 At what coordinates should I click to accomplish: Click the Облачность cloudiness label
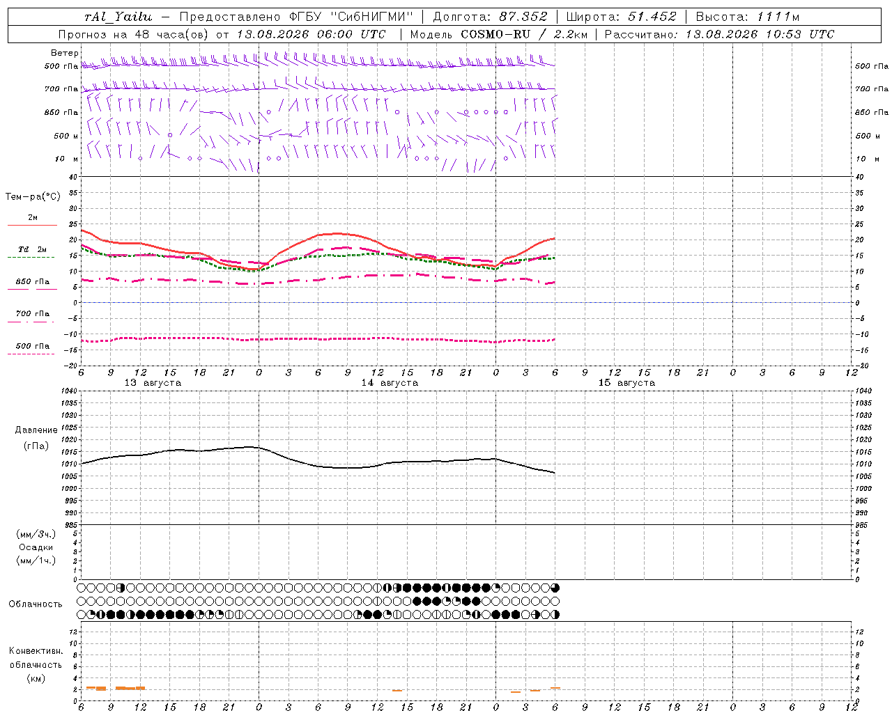(x=36, y=604)
